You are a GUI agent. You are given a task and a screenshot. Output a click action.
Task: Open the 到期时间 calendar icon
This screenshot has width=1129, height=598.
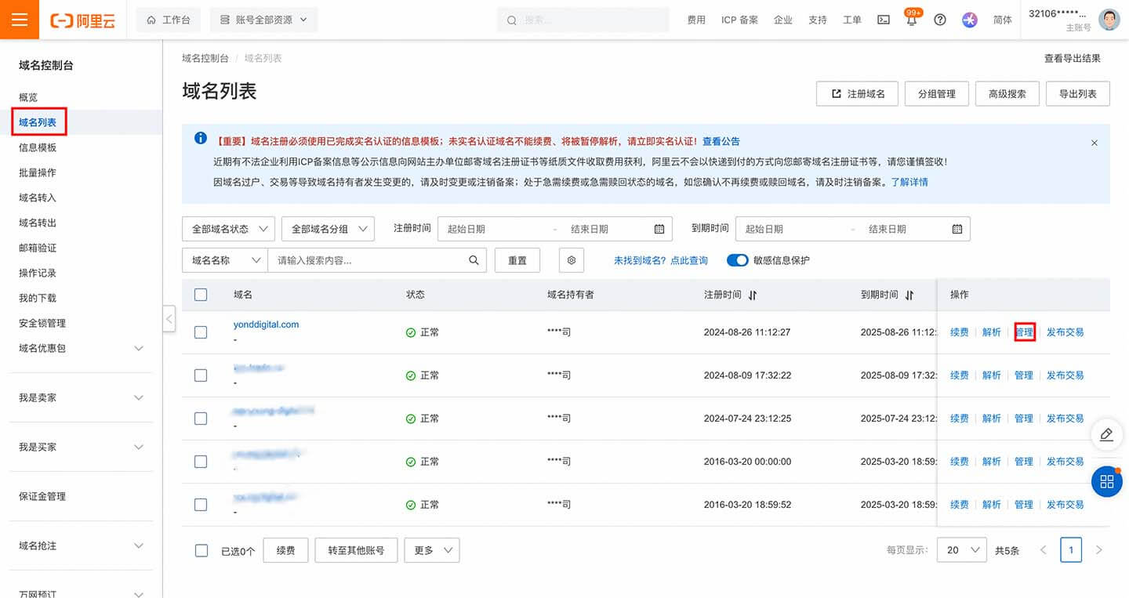[957, 229]
